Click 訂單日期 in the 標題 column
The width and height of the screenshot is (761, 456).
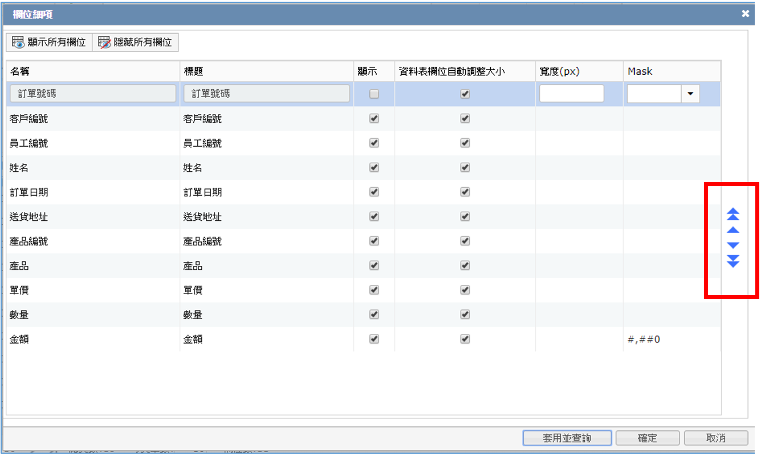[202, 192]
